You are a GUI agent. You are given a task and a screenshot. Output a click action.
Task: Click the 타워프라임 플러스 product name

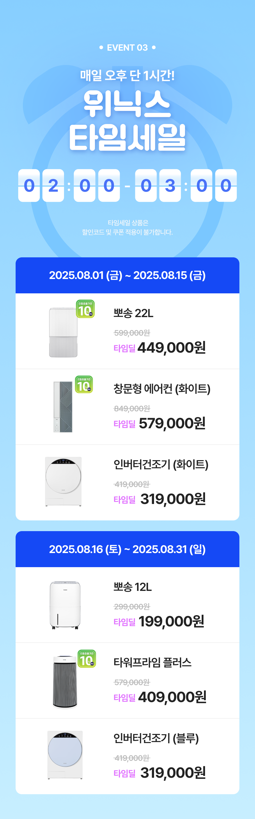[152, 663]
